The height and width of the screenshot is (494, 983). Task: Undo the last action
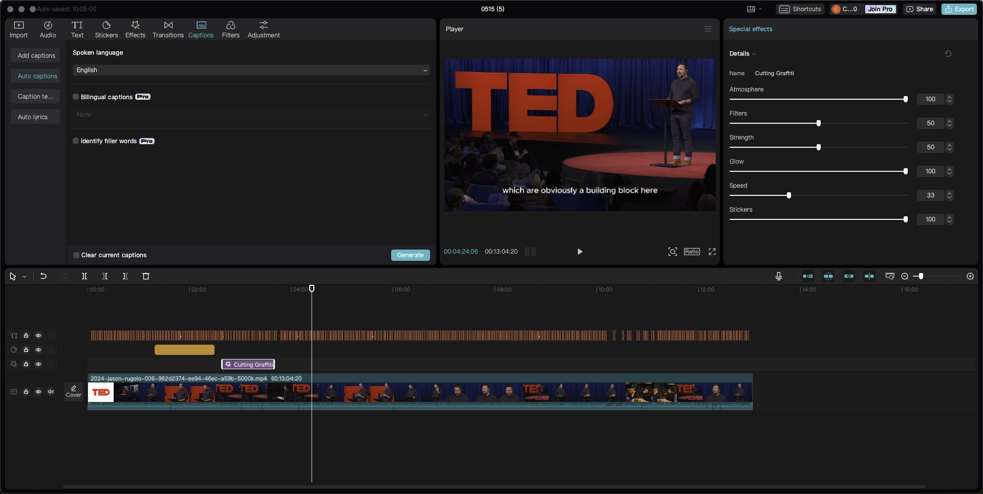(44, 276)
